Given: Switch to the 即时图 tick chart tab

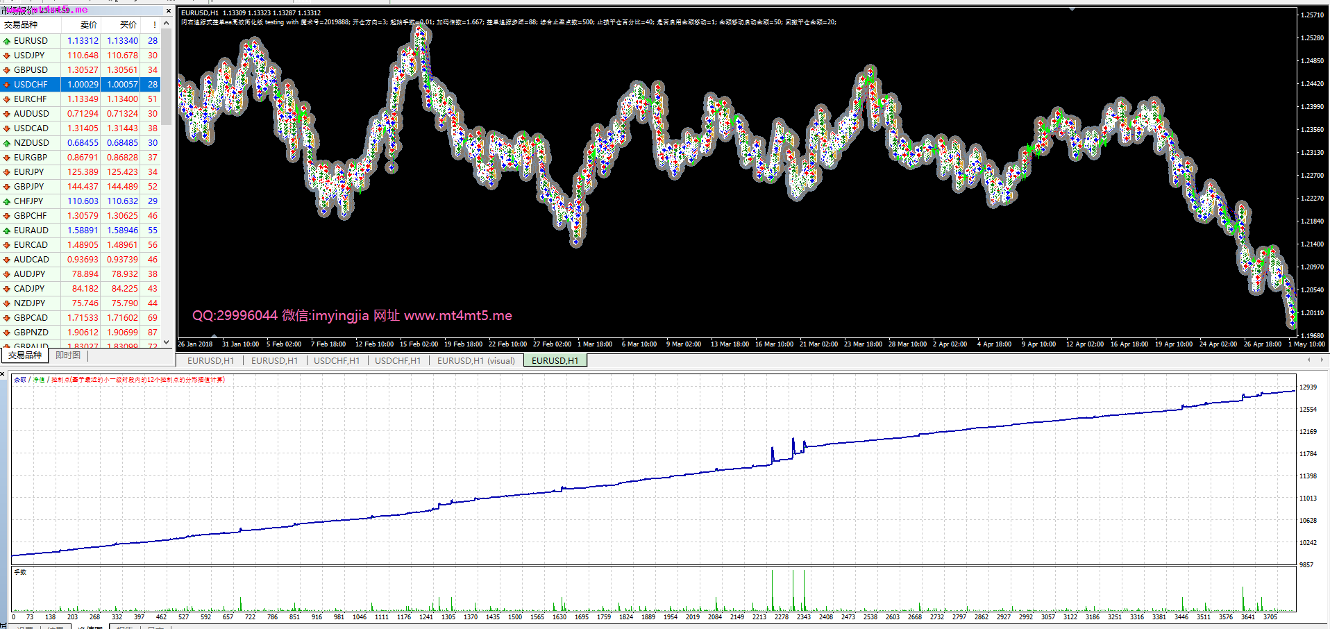Looking at the screenshot, I should (x=68, y=355).
